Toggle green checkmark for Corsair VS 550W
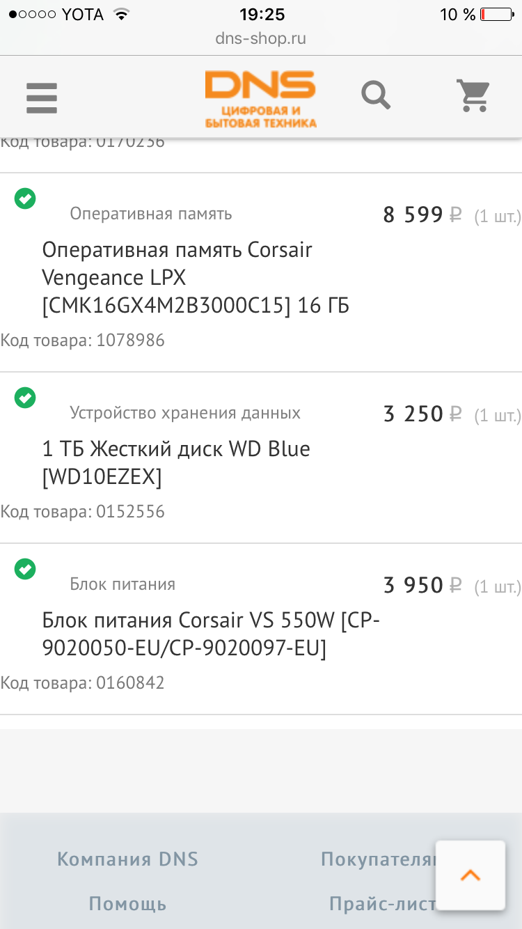522x929 pixels. 25,570
